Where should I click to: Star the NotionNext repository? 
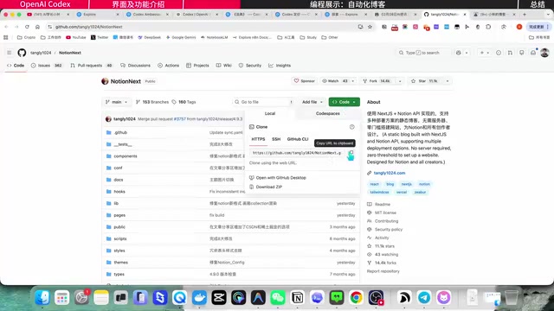(425, 81)
